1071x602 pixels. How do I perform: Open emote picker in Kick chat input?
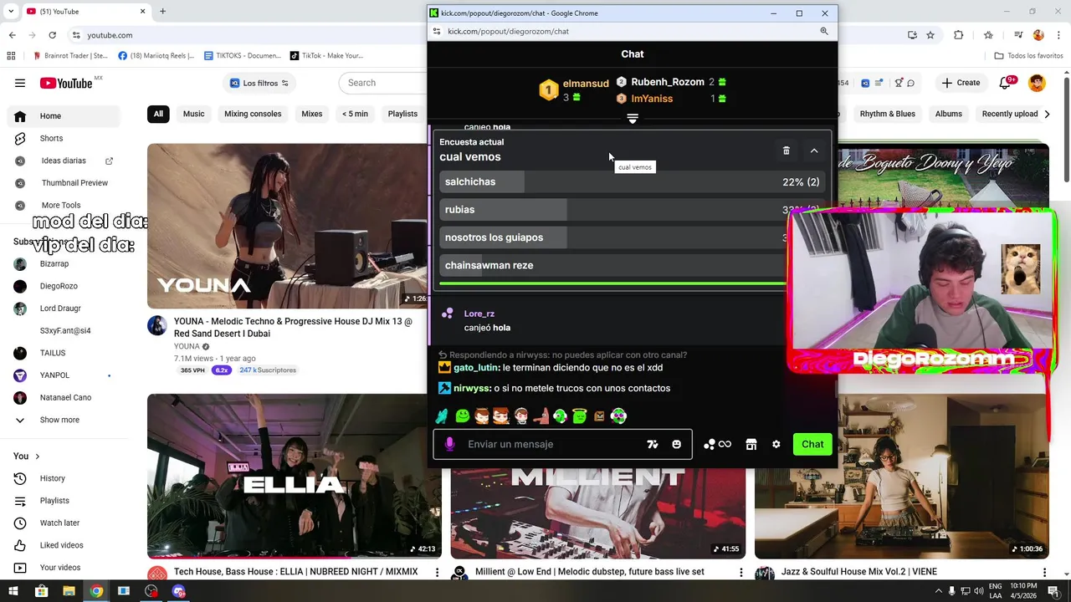676,444
